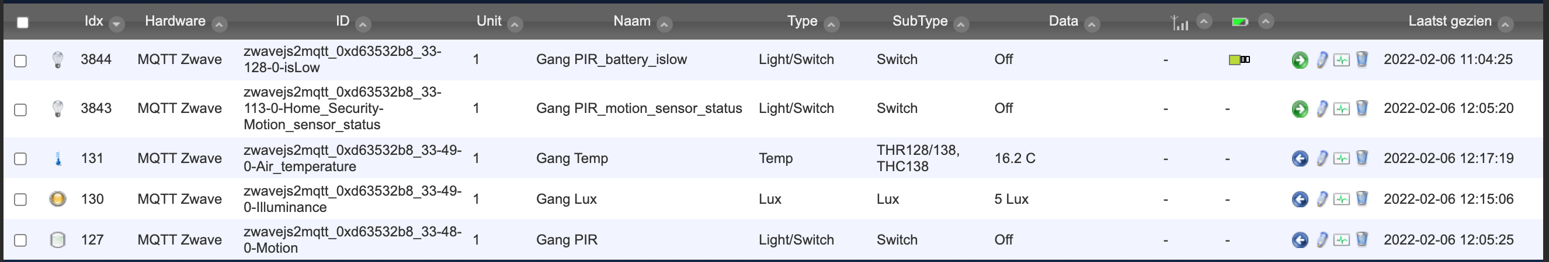Click the SubType column header

(919, 21)
